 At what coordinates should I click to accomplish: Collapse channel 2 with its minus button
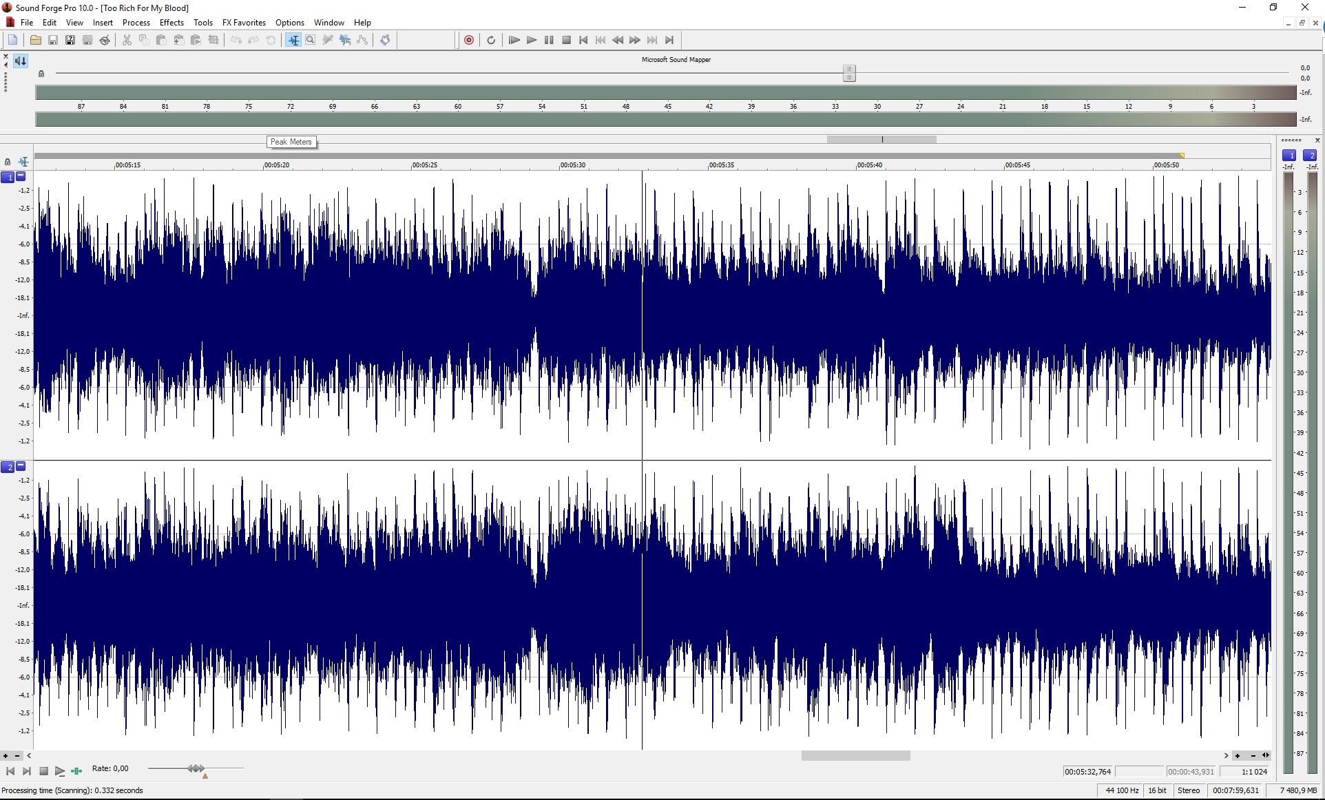(21, 466)
